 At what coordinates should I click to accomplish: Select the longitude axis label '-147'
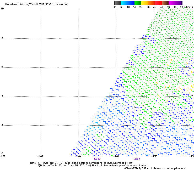[x=40, y=156]
